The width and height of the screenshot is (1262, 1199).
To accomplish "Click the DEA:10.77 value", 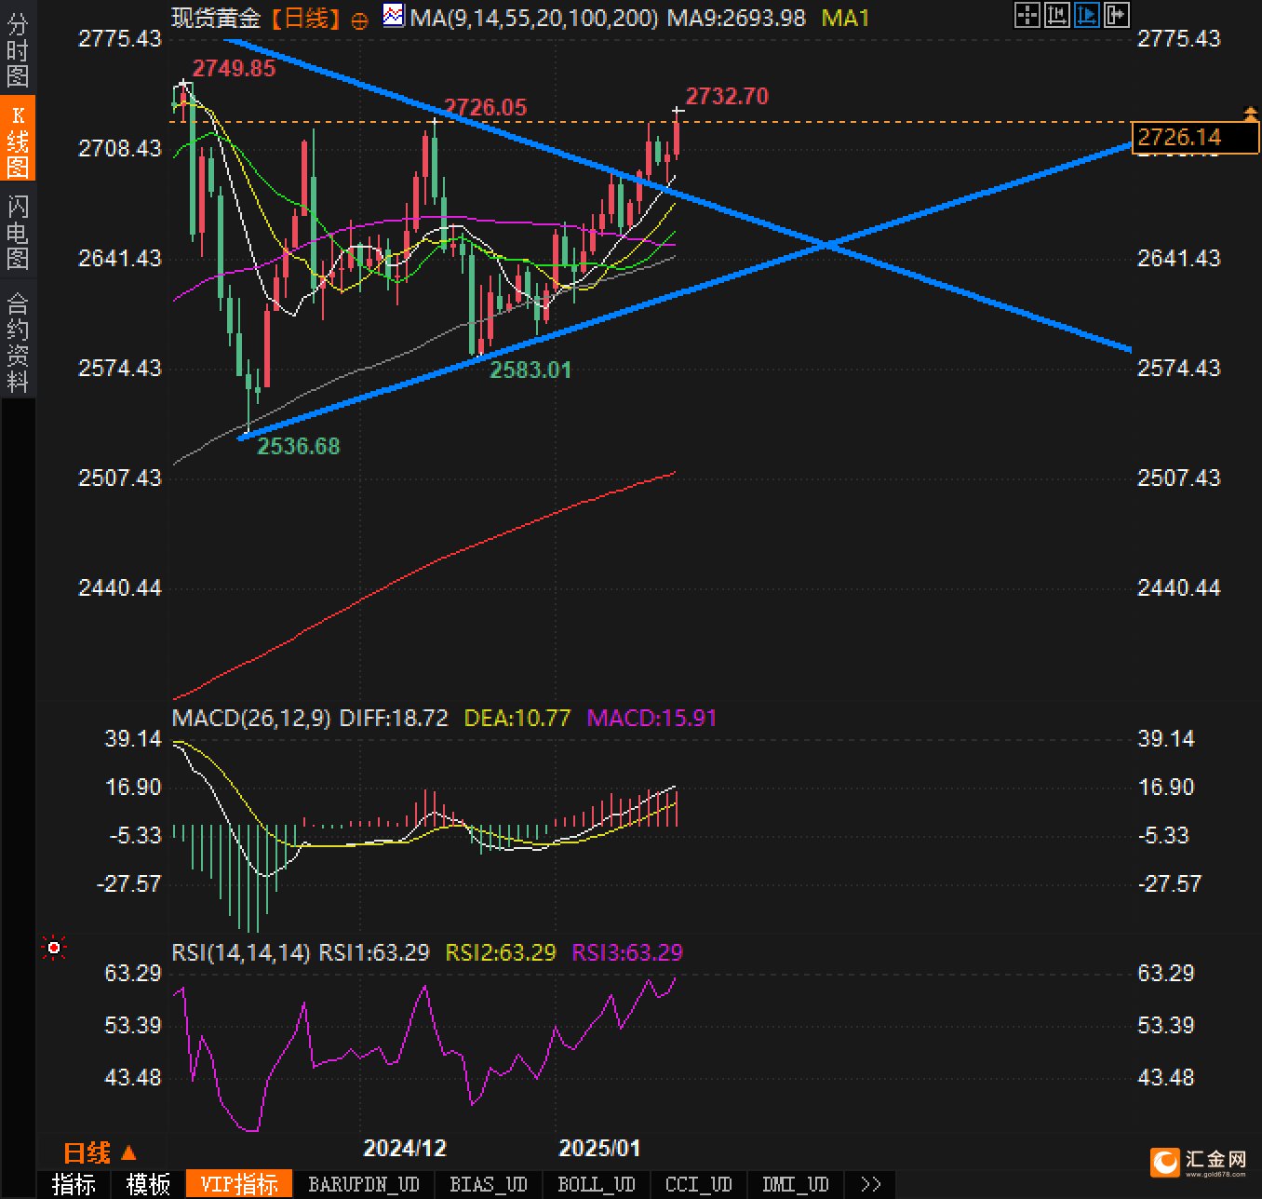I will point(517,718).
